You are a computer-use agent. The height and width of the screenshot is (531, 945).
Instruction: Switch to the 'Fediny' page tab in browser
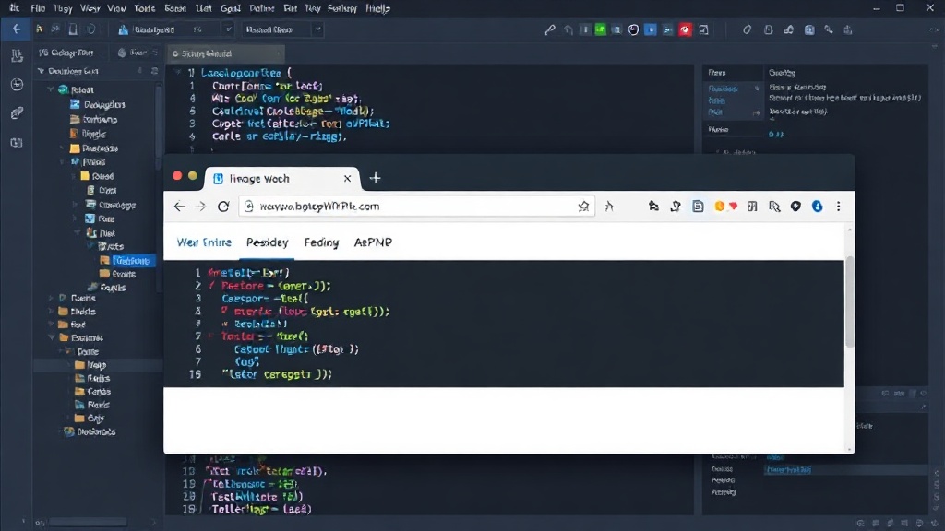321,242
